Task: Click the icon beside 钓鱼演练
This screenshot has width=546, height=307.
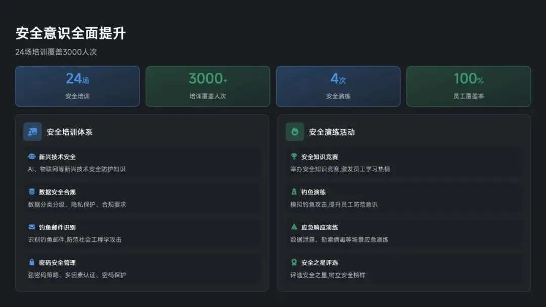Action: pyautogui.click(x=294, y=191)
